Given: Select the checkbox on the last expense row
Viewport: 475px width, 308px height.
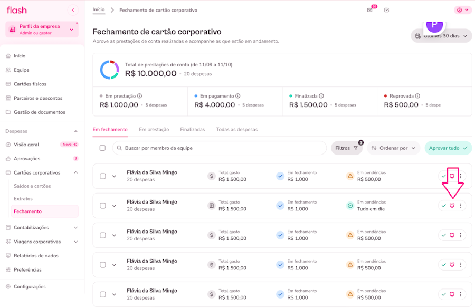Looking at the screenshot, I should tap(102, 294).
